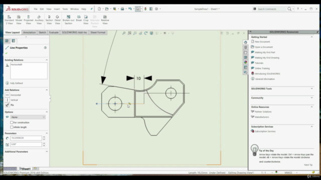Switch to the Annotation tab
321x180 pixels.
[29, 32]
